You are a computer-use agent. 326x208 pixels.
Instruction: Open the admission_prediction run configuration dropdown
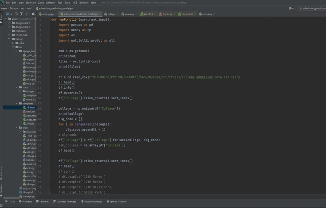[x=312, y=8]
